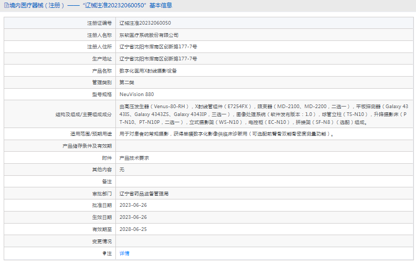
Task: Click the 产品储存条件及有效期 label
Action: point(87,146)
